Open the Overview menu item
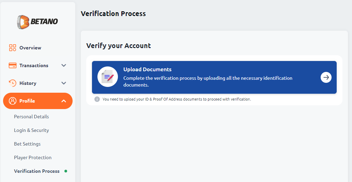Viewport: 352px width, 182px height. [38, 48]
